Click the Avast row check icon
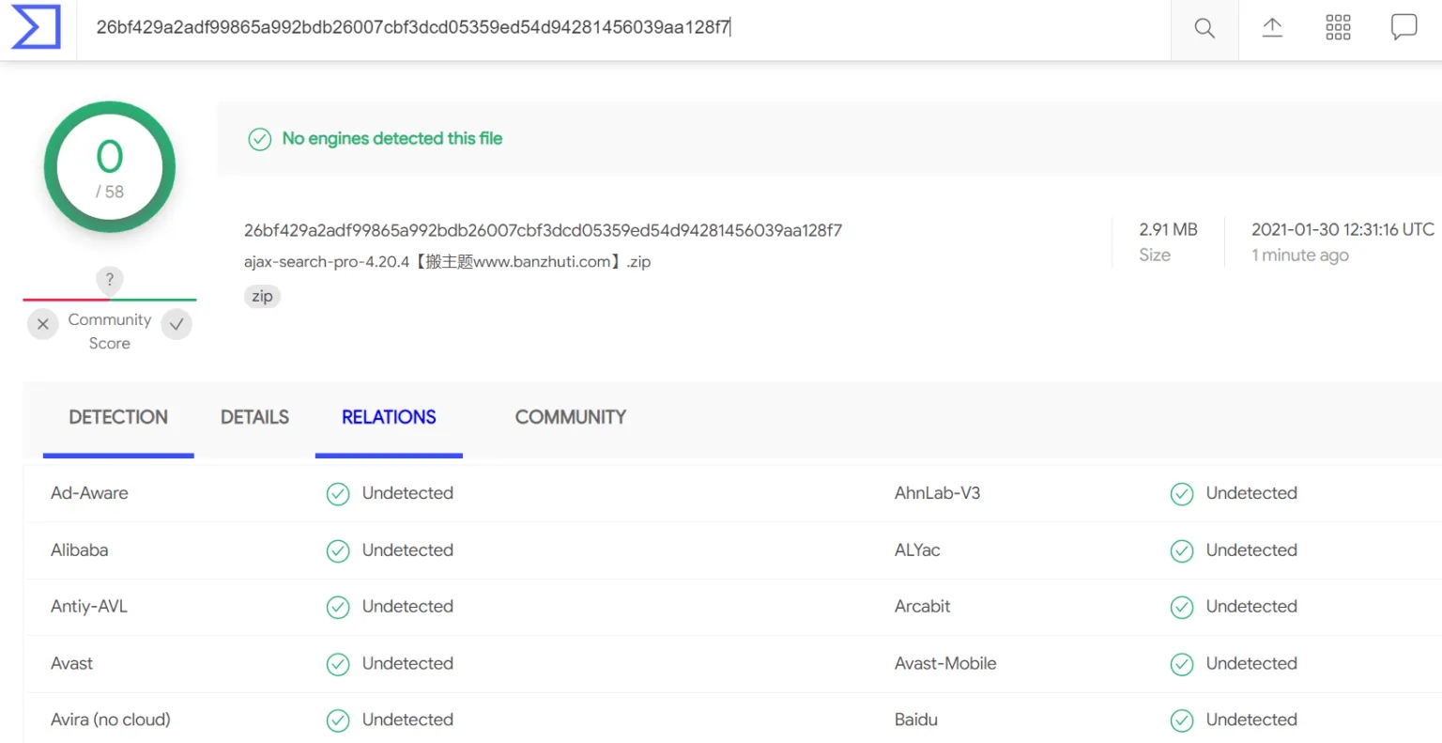Viewport: 1442px width, 743px height. point(338,664)
